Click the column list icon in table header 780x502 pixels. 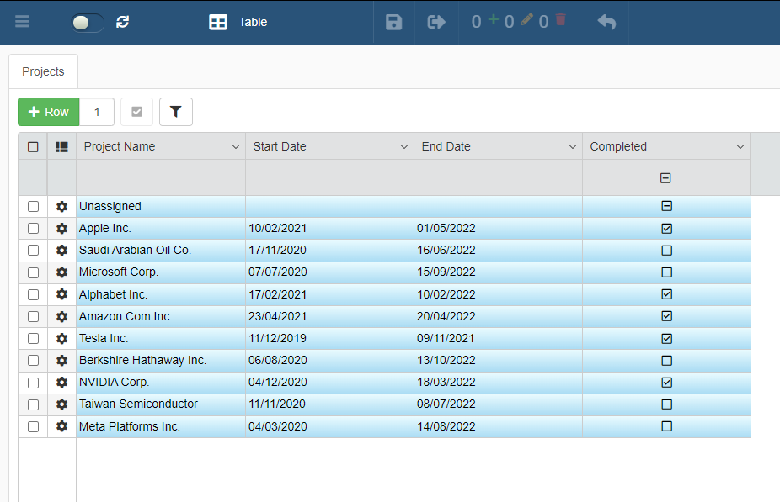coord(61,146)
